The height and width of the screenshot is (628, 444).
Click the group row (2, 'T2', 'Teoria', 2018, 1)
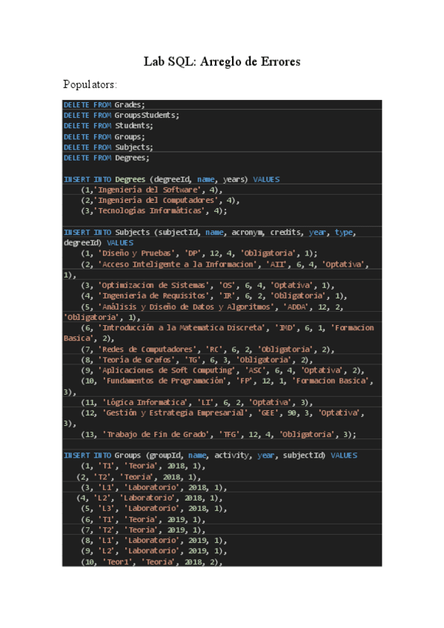(x=139, y=478)
